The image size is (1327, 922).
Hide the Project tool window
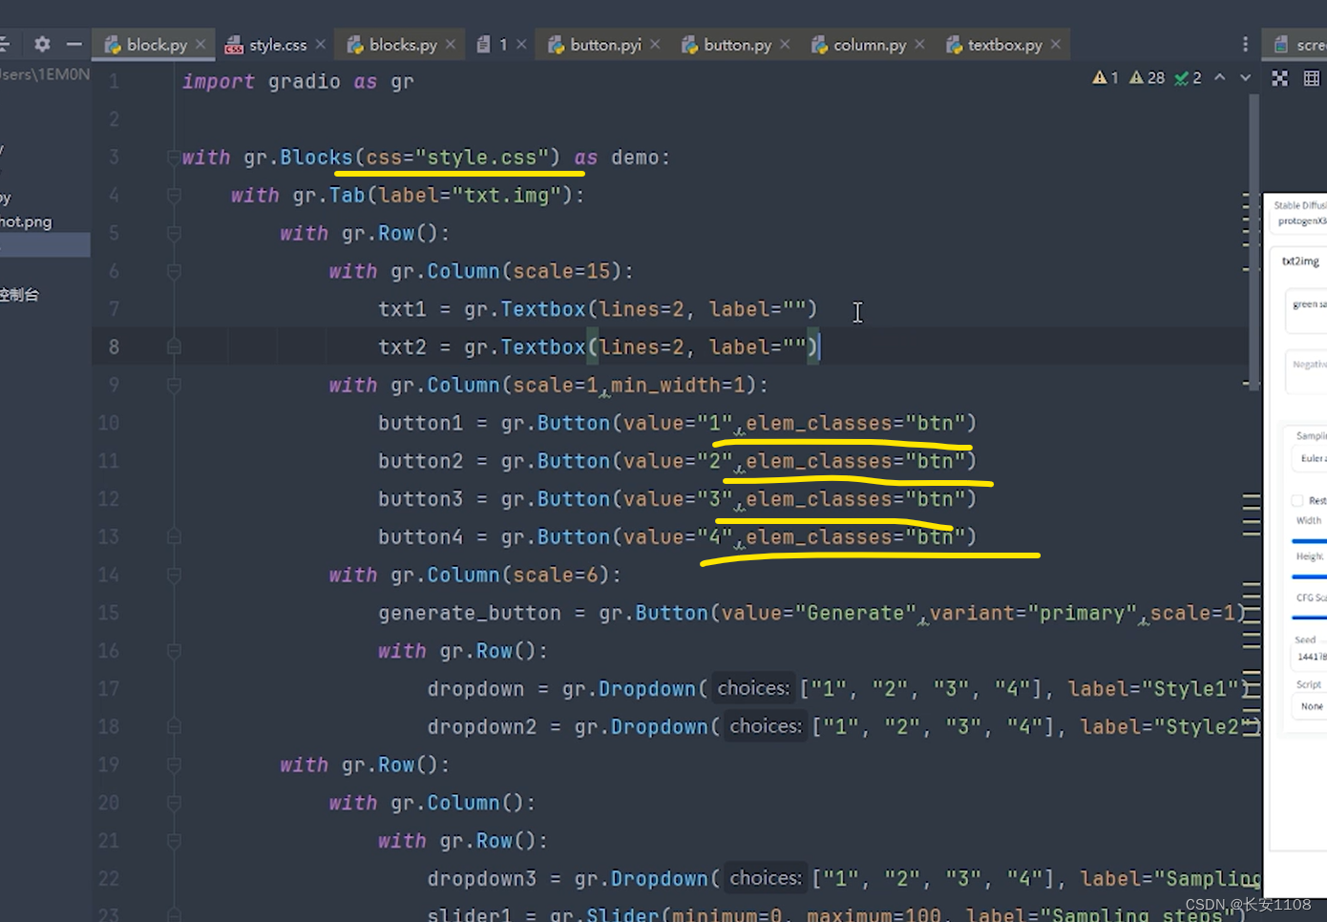[x=74, y=44]
